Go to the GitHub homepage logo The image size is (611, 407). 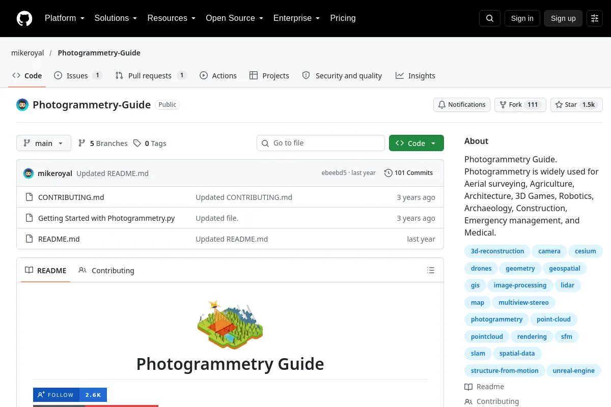pyautogui.click(x=24, y=18)
